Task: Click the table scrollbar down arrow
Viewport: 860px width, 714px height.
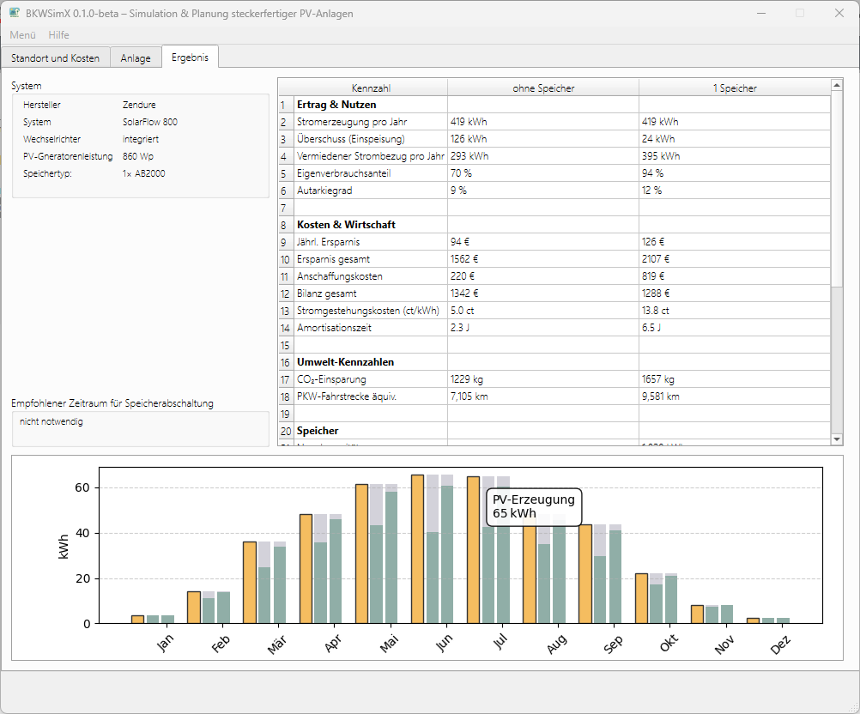Action: [x=837, y=439]
